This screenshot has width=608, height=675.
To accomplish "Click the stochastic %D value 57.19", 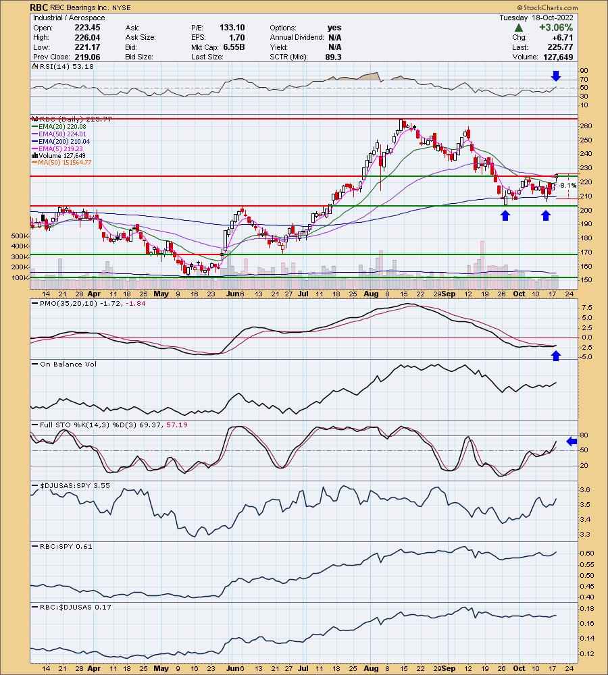I will click(177, 425).
